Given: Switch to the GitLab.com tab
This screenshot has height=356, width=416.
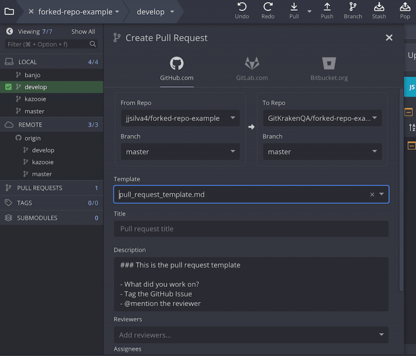Looking at the screenshot, I should point(252,69).
